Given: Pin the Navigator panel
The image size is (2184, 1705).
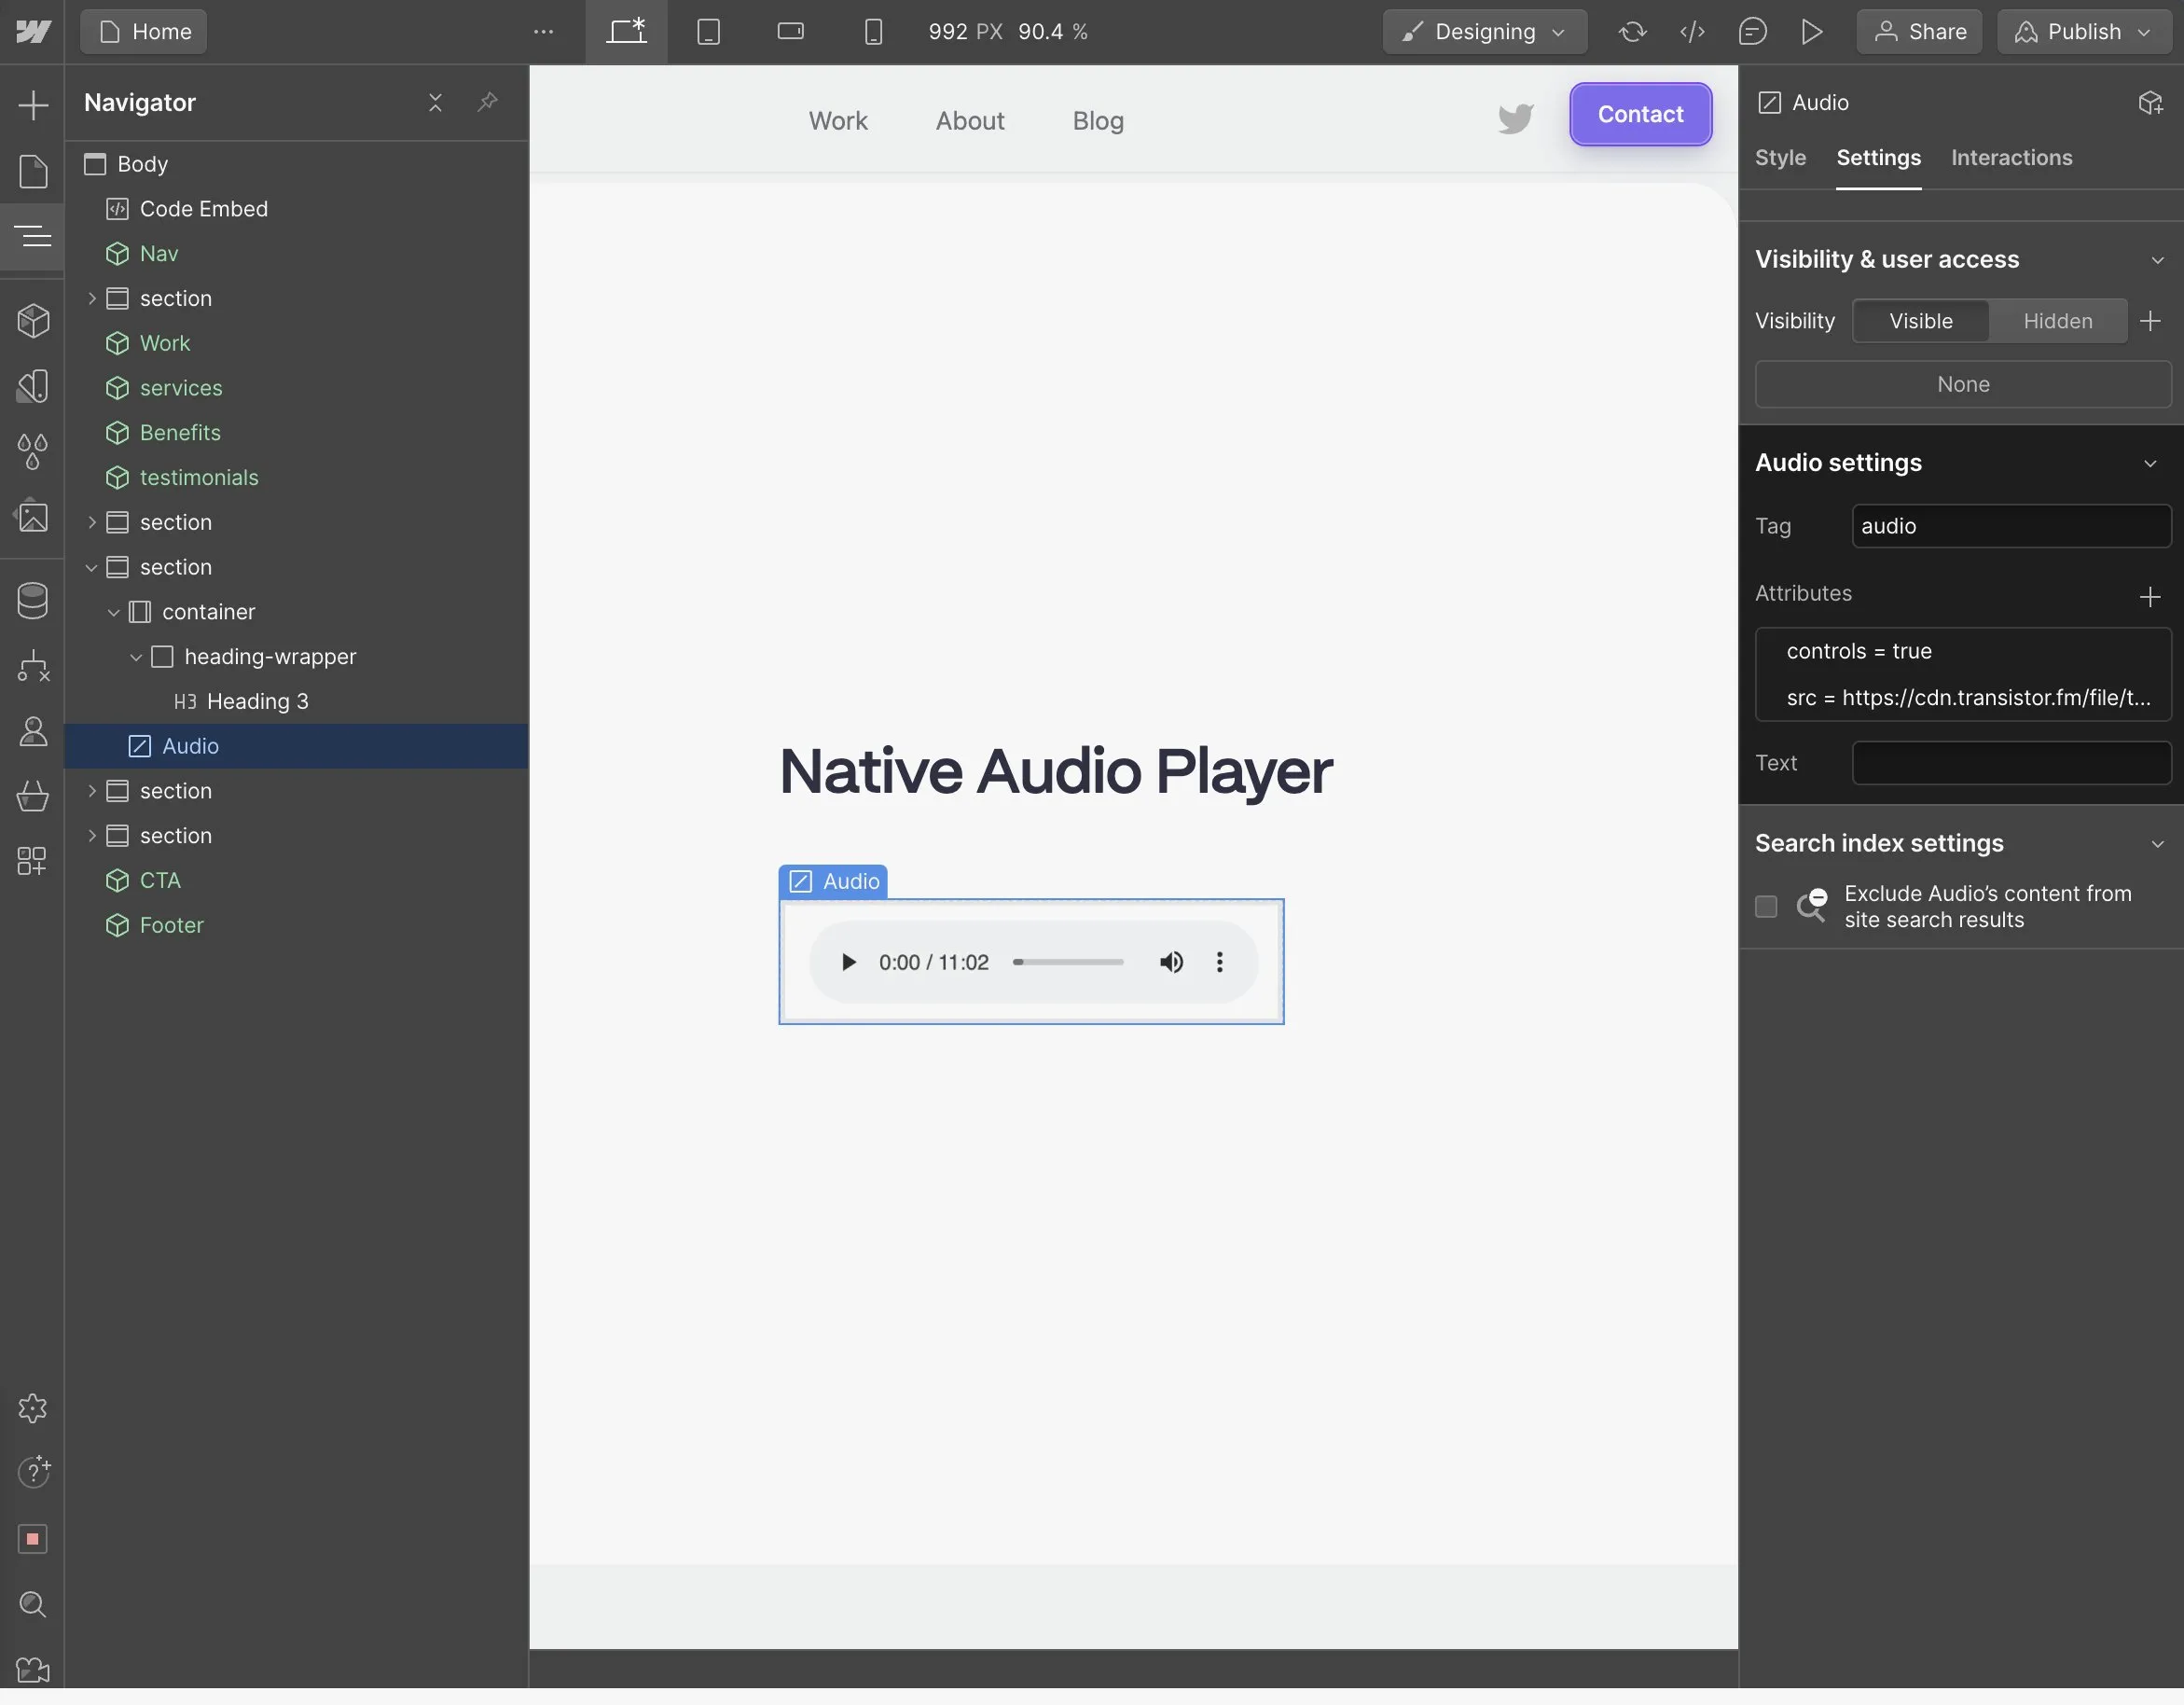Looking at the screenshot, I should click(487, 102).
